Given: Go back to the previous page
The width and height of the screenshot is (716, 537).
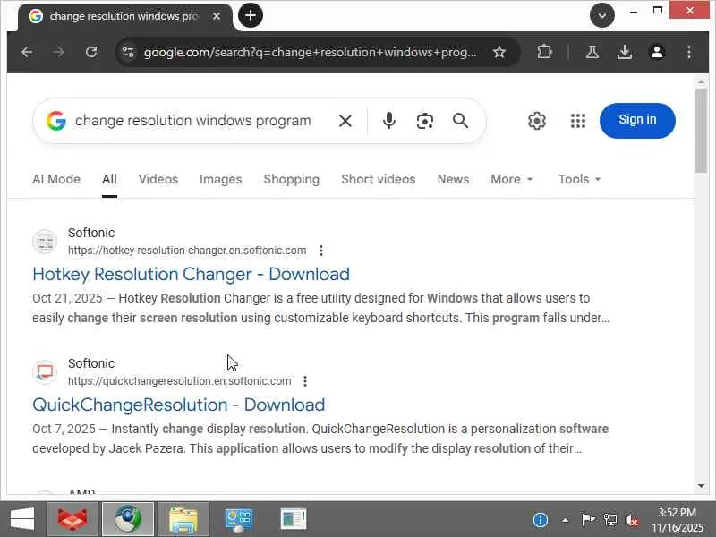Looking at the screenshot, I should (x=27, y=52).
